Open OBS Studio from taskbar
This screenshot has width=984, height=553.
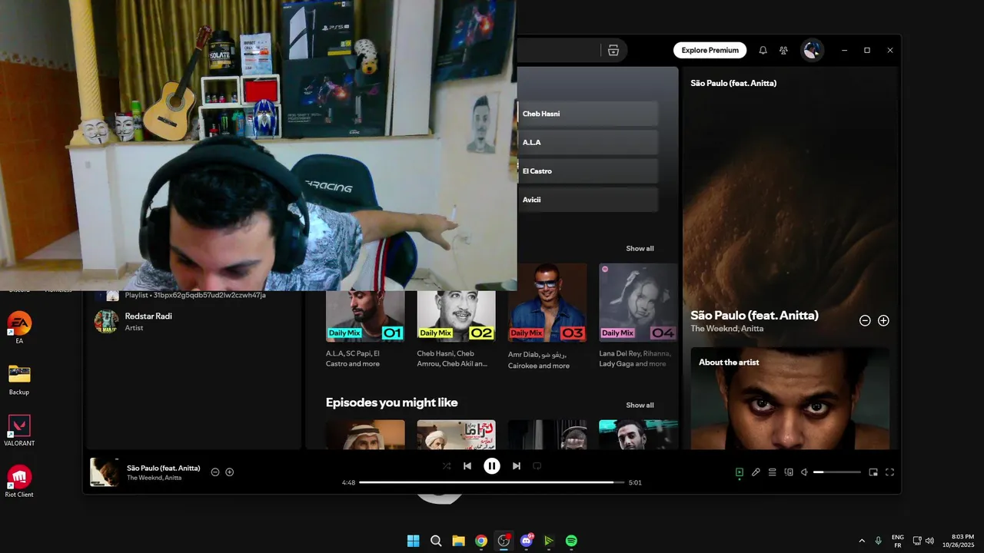[x=504, y=541]
